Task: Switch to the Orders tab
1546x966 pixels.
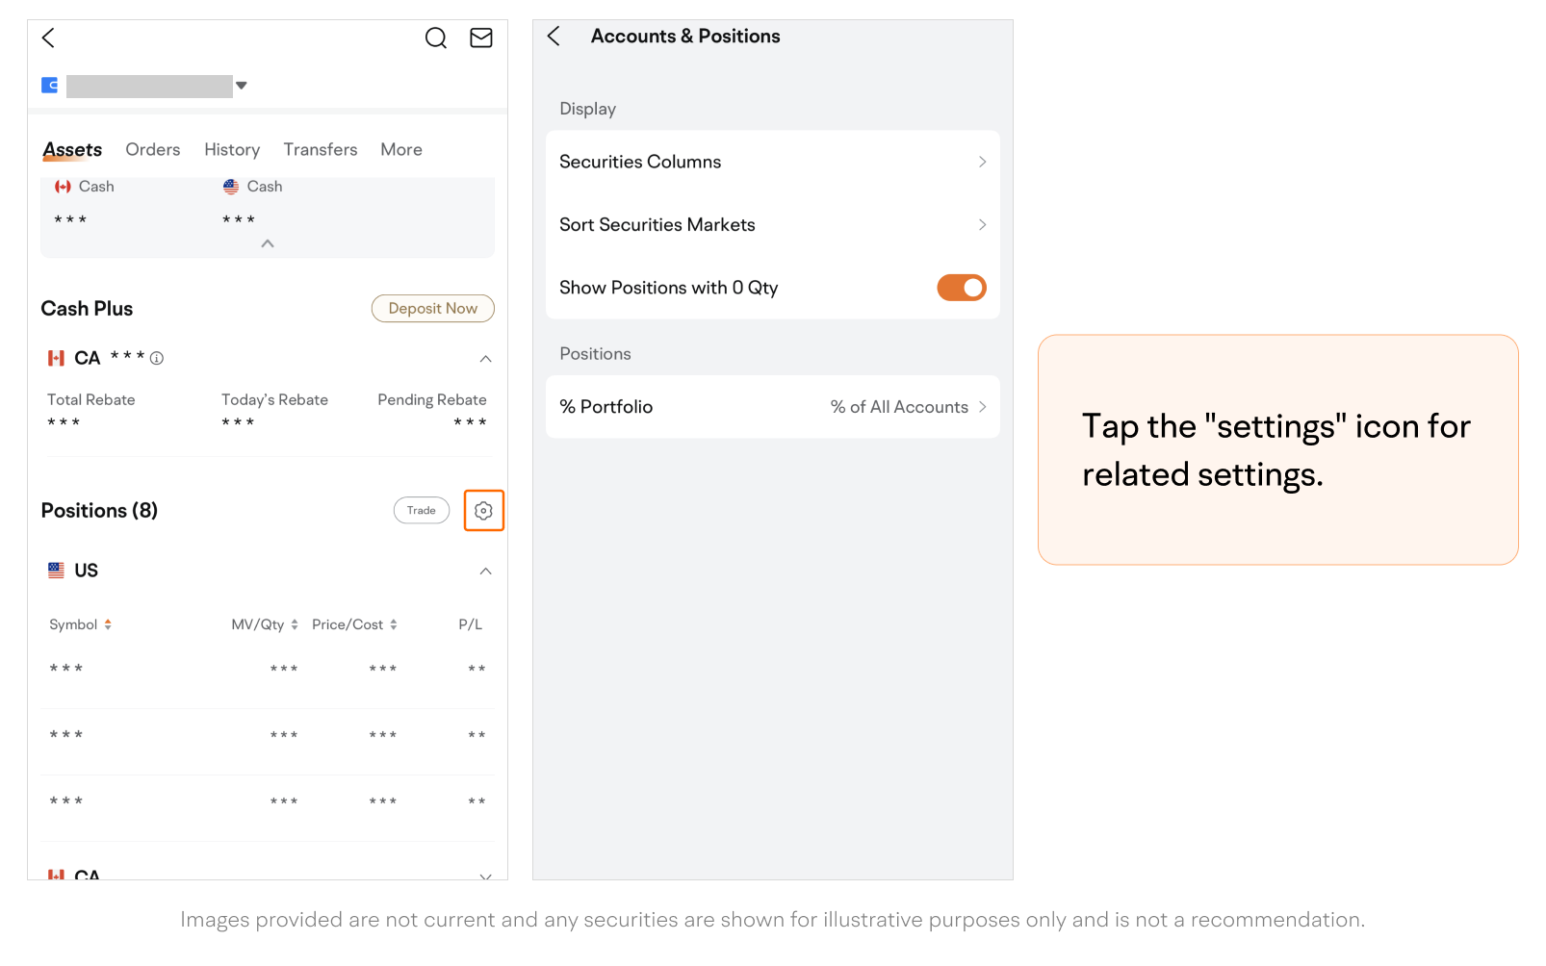Action: point(153,150)
